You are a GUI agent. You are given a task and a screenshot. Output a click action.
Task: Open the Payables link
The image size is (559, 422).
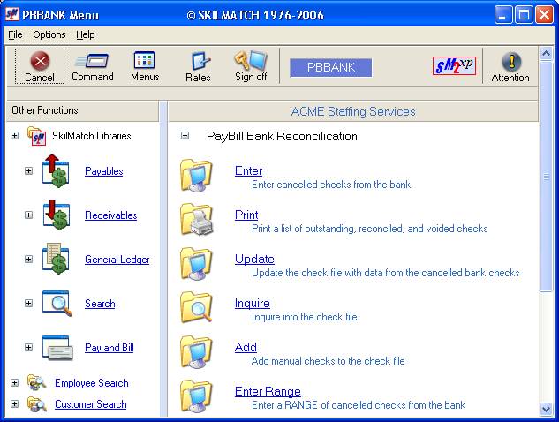tap(103, 171)
